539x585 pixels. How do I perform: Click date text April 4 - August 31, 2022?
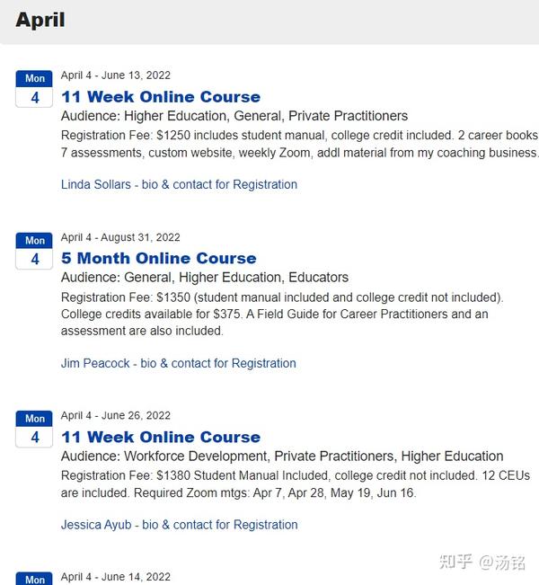[120, 237]
